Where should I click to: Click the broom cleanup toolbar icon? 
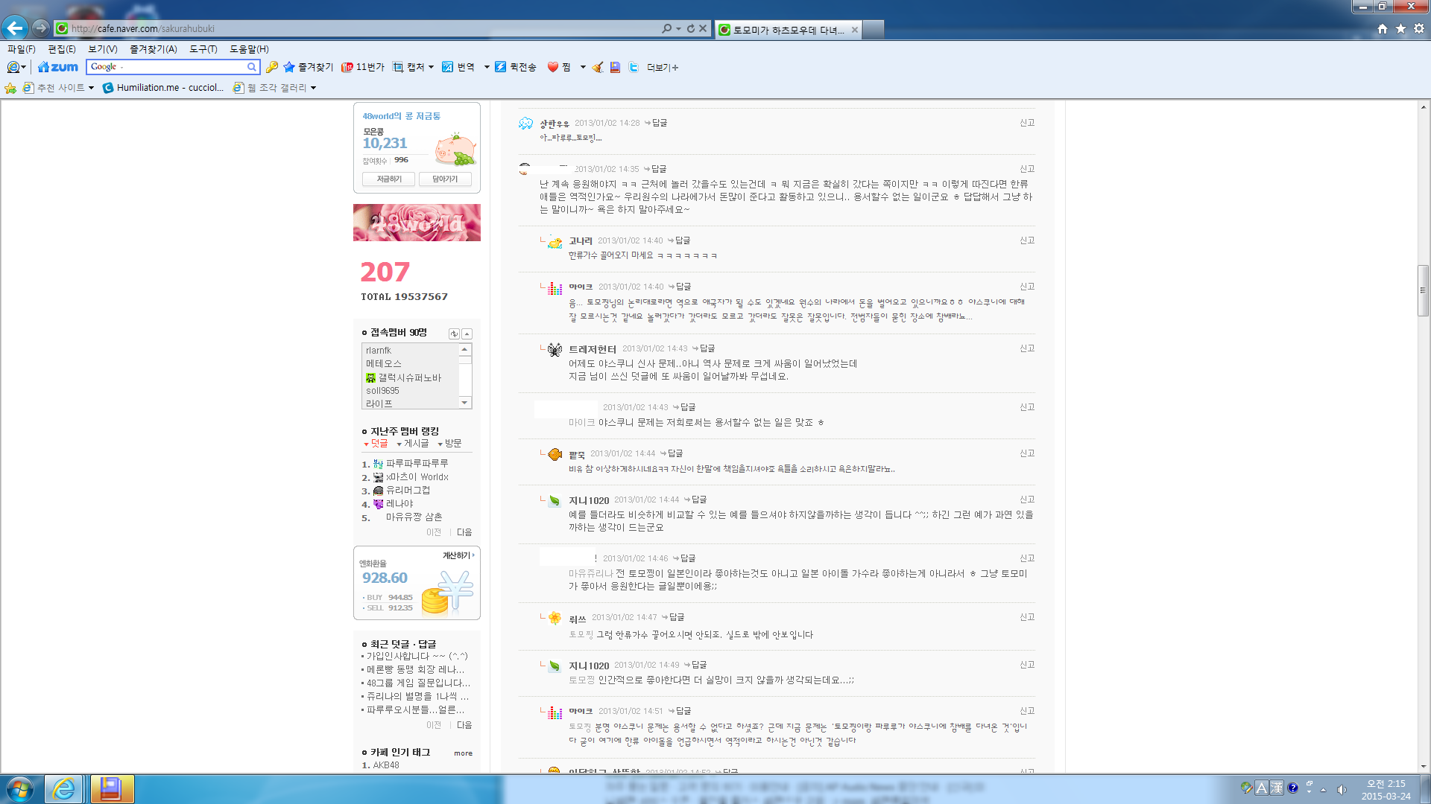[598, 67]
